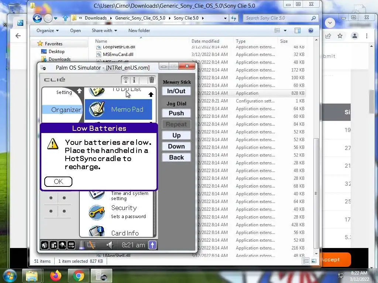Tap the speaker volume icon in Palm status bar
This screenshot has height=283, width=378.
[x=110, y=245]
